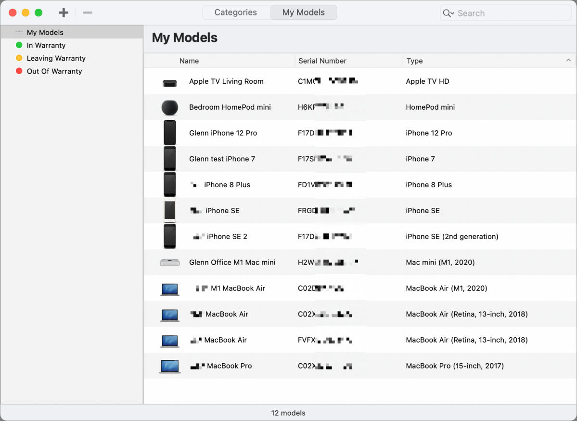The height and width of the screenshot is (421, 577).
Task: Sort by the Serial Number column header
Action: click(322, 61)
